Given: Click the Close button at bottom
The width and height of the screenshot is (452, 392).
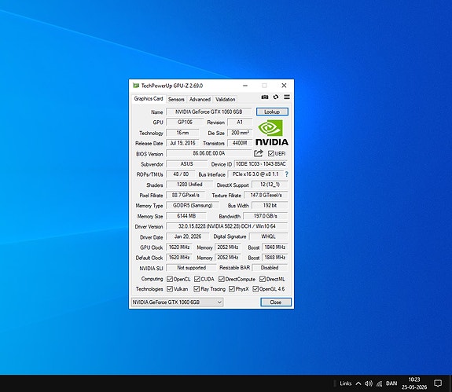Looking at the screenshot, I should [276, 302].
